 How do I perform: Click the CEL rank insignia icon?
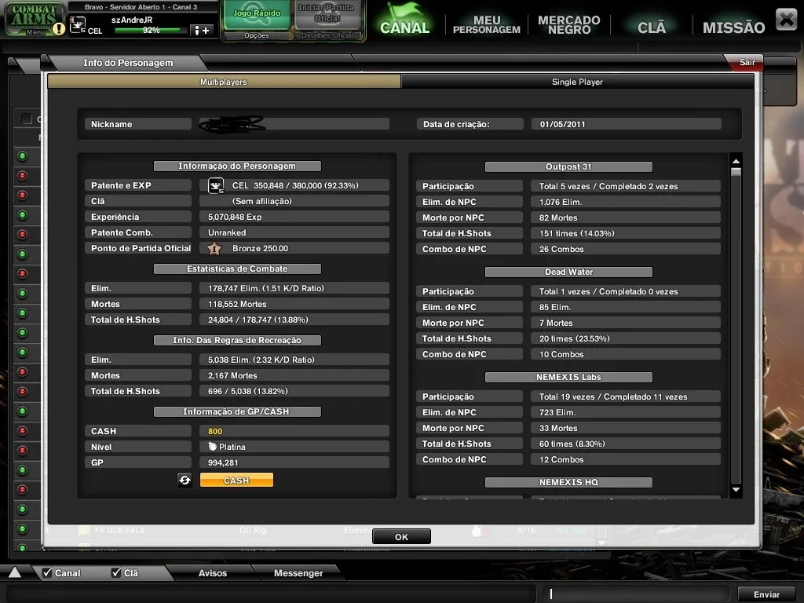[x=216, y=185]
